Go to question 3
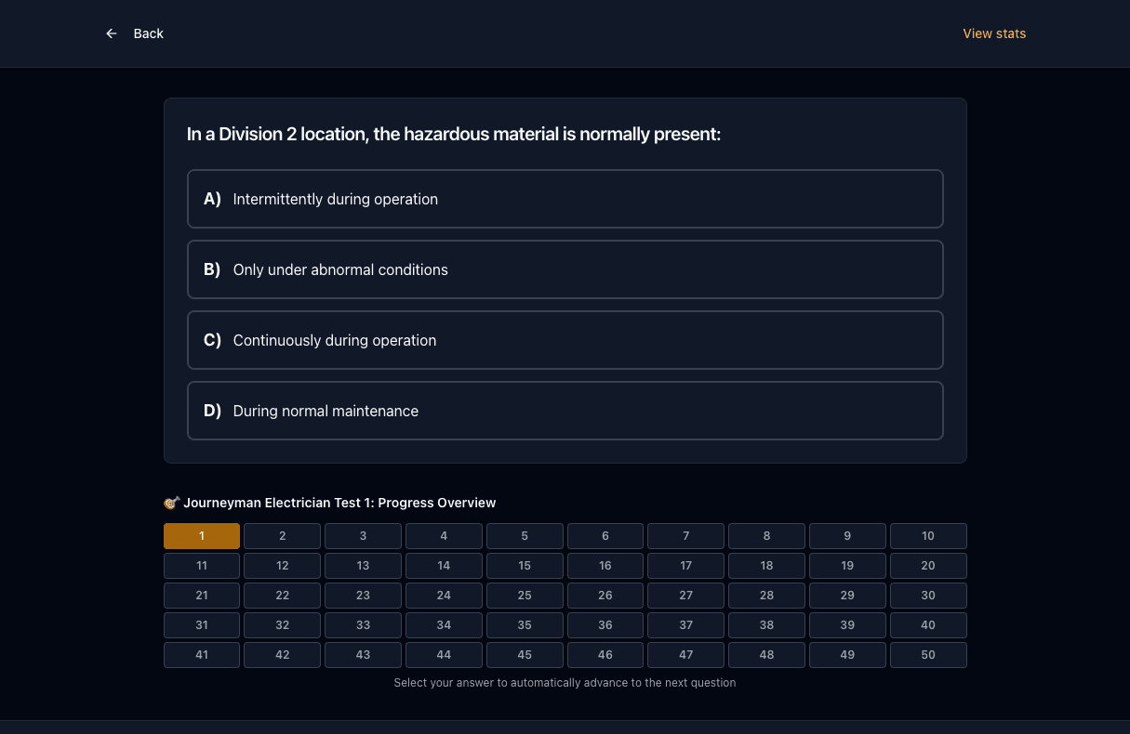This screenshot has width=1130, height=734. 363,536
